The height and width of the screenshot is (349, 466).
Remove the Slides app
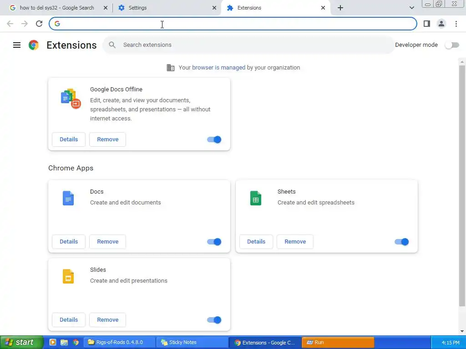click(107, 320)
